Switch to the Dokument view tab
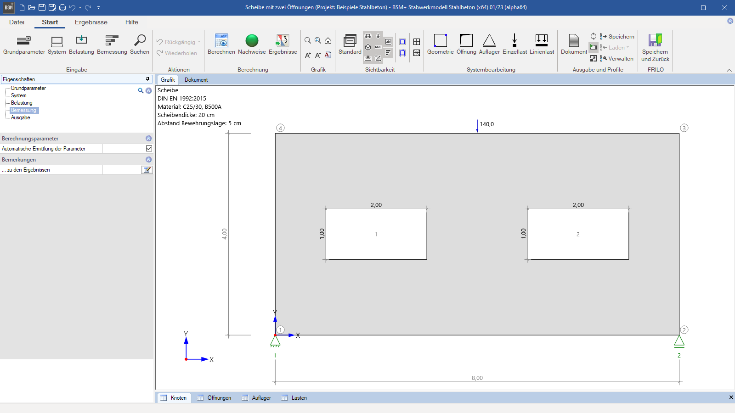The width and height of the screenshot is (735, 413). point(196,80)
